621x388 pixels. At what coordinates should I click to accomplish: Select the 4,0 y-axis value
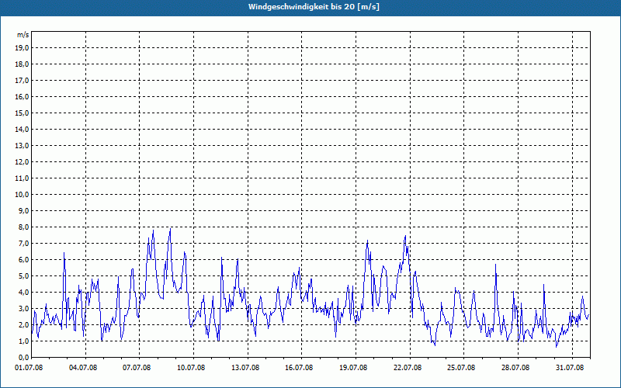pos(24,293)
